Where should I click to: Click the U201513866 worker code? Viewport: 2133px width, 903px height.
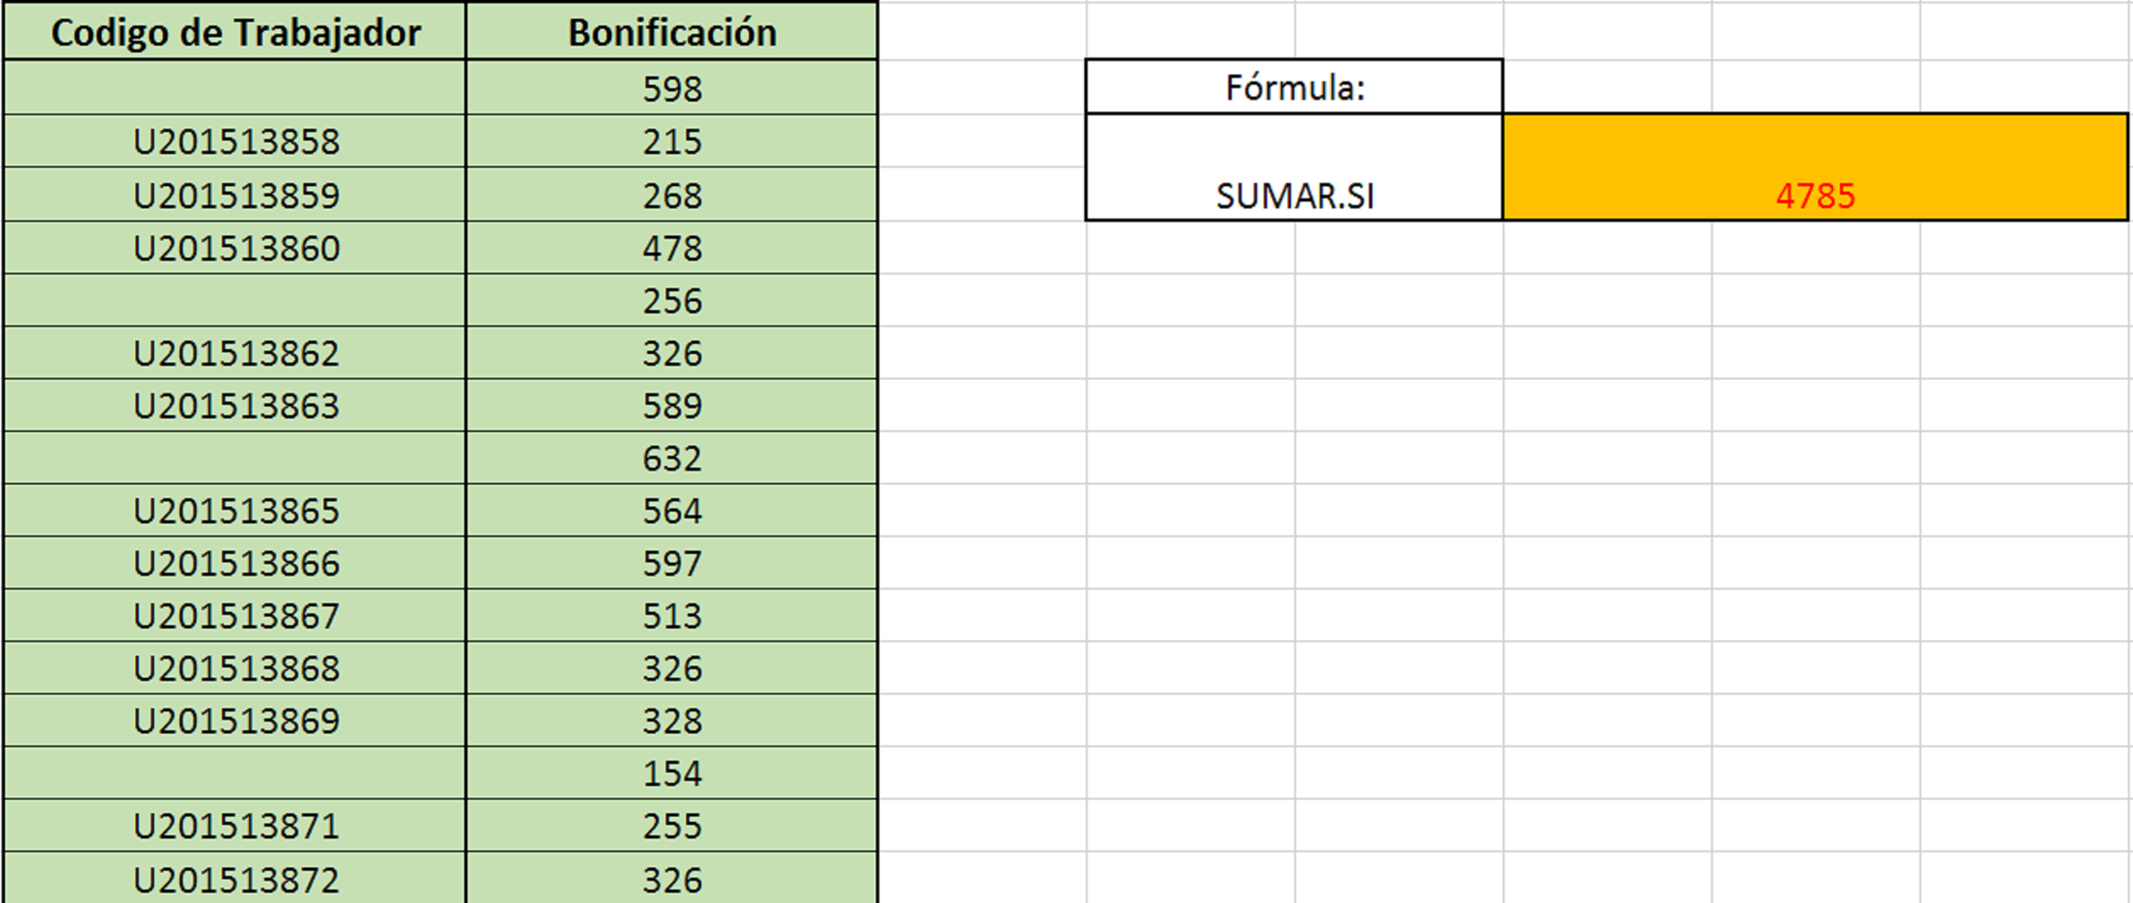pyautogui.click(x=236, y=564)
